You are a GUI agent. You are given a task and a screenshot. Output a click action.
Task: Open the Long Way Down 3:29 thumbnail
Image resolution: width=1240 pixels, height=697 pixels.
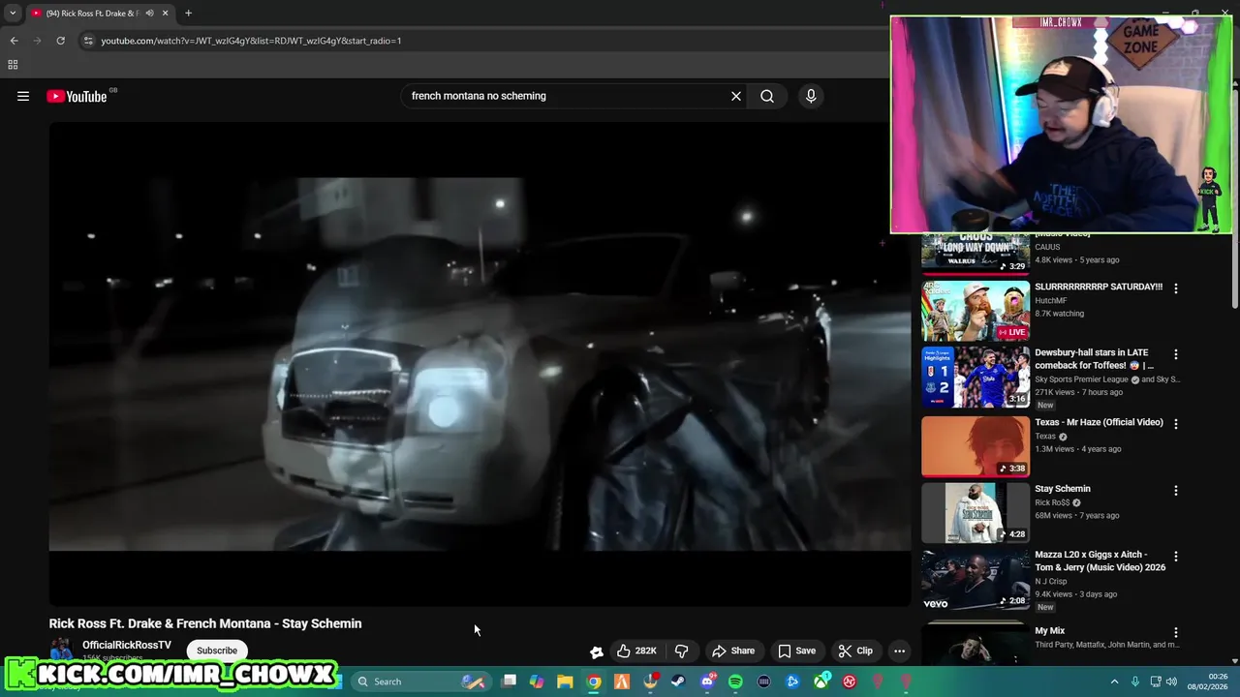[x=976, y=253]
